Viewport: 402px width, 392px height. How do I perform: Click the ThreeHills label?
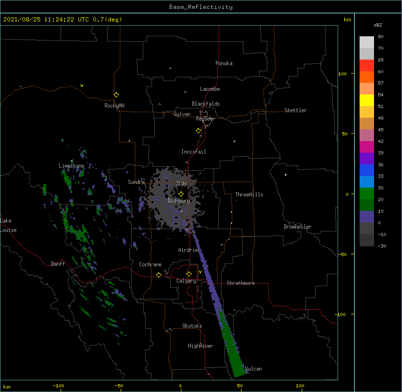[x=249, y=195]
